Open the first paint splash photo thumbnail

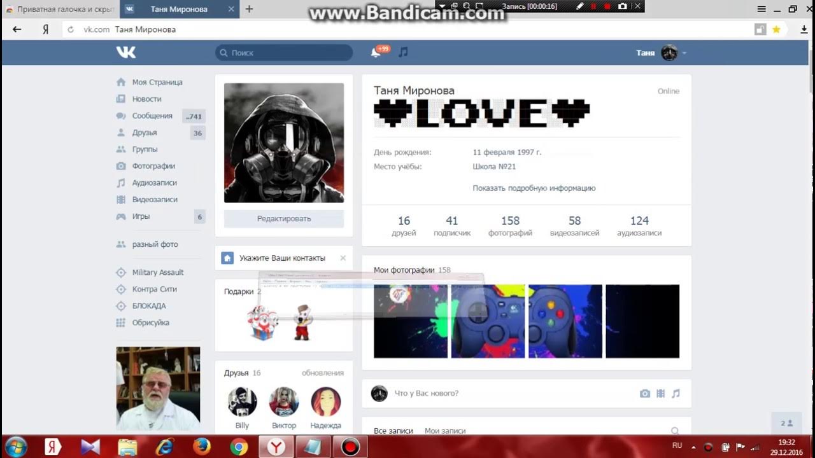click(411, 321)
